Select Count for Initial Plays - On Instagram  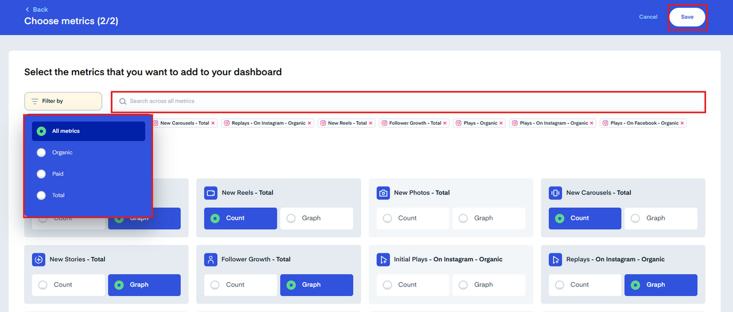click(413, 285)
